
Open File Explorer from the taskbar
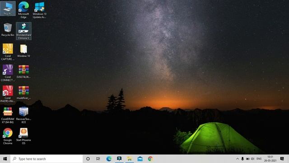[x=130, y=159]
